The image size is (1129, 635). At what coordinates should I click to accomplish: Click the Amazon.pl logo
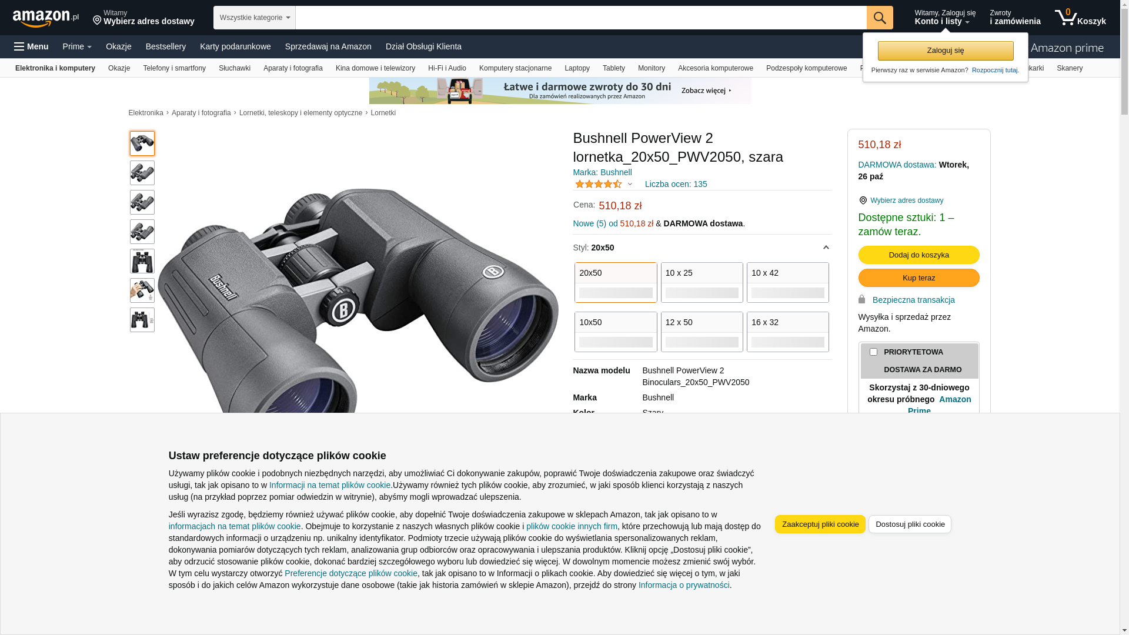[46, 18]
